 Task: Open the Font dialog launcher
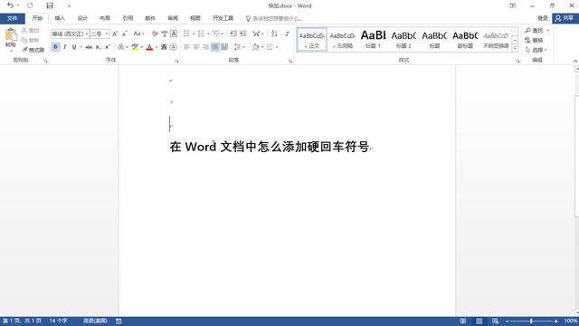(x=176, y=61)
